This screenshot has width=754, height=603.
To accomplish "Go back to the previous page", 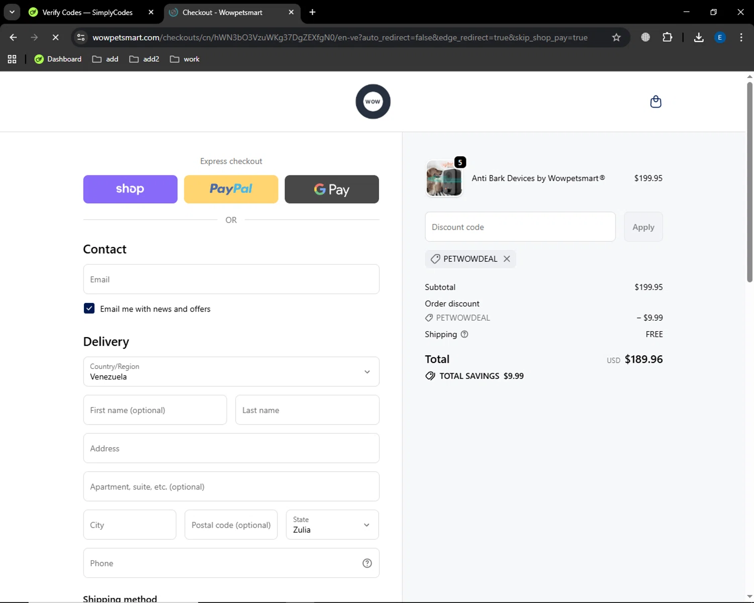I will 13,37.
